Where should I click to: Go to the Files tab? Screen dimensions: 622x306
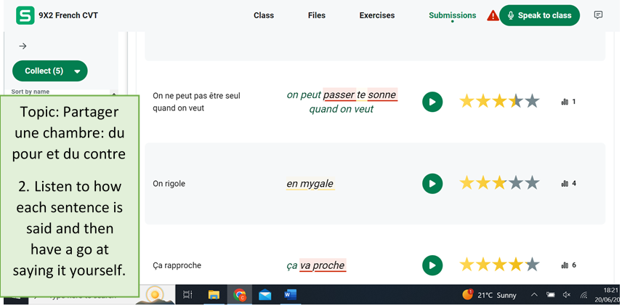pos(317,15)
